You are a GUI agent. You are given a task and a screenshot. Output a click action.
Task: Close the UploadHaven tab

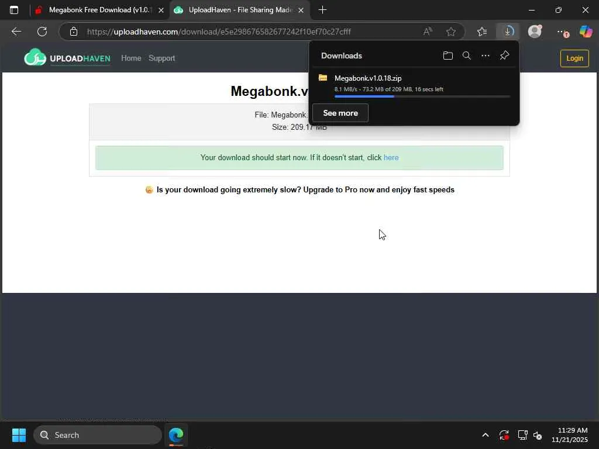coord(301,11)
